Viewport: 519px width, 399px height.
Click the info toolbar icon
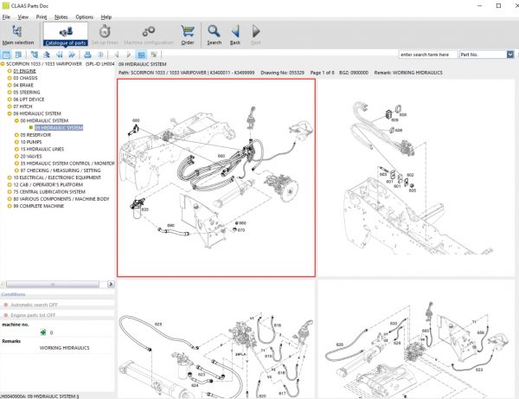(100, 55)
